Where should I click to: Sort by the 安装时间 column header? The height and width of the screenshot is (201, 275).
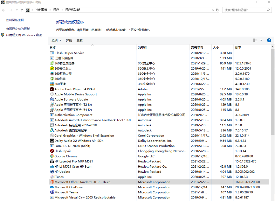pyautogui.click(x=200, y=47)
